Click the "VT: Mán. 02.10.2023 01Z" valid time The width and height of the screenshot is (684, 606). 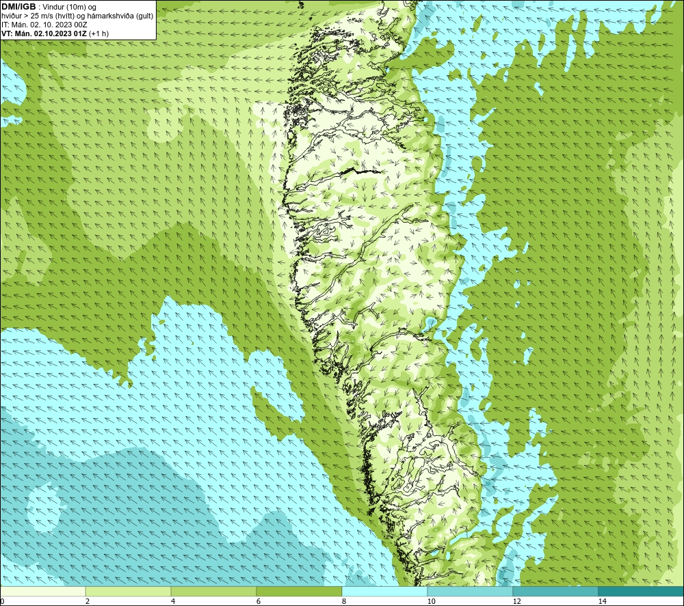coord(44,33)
